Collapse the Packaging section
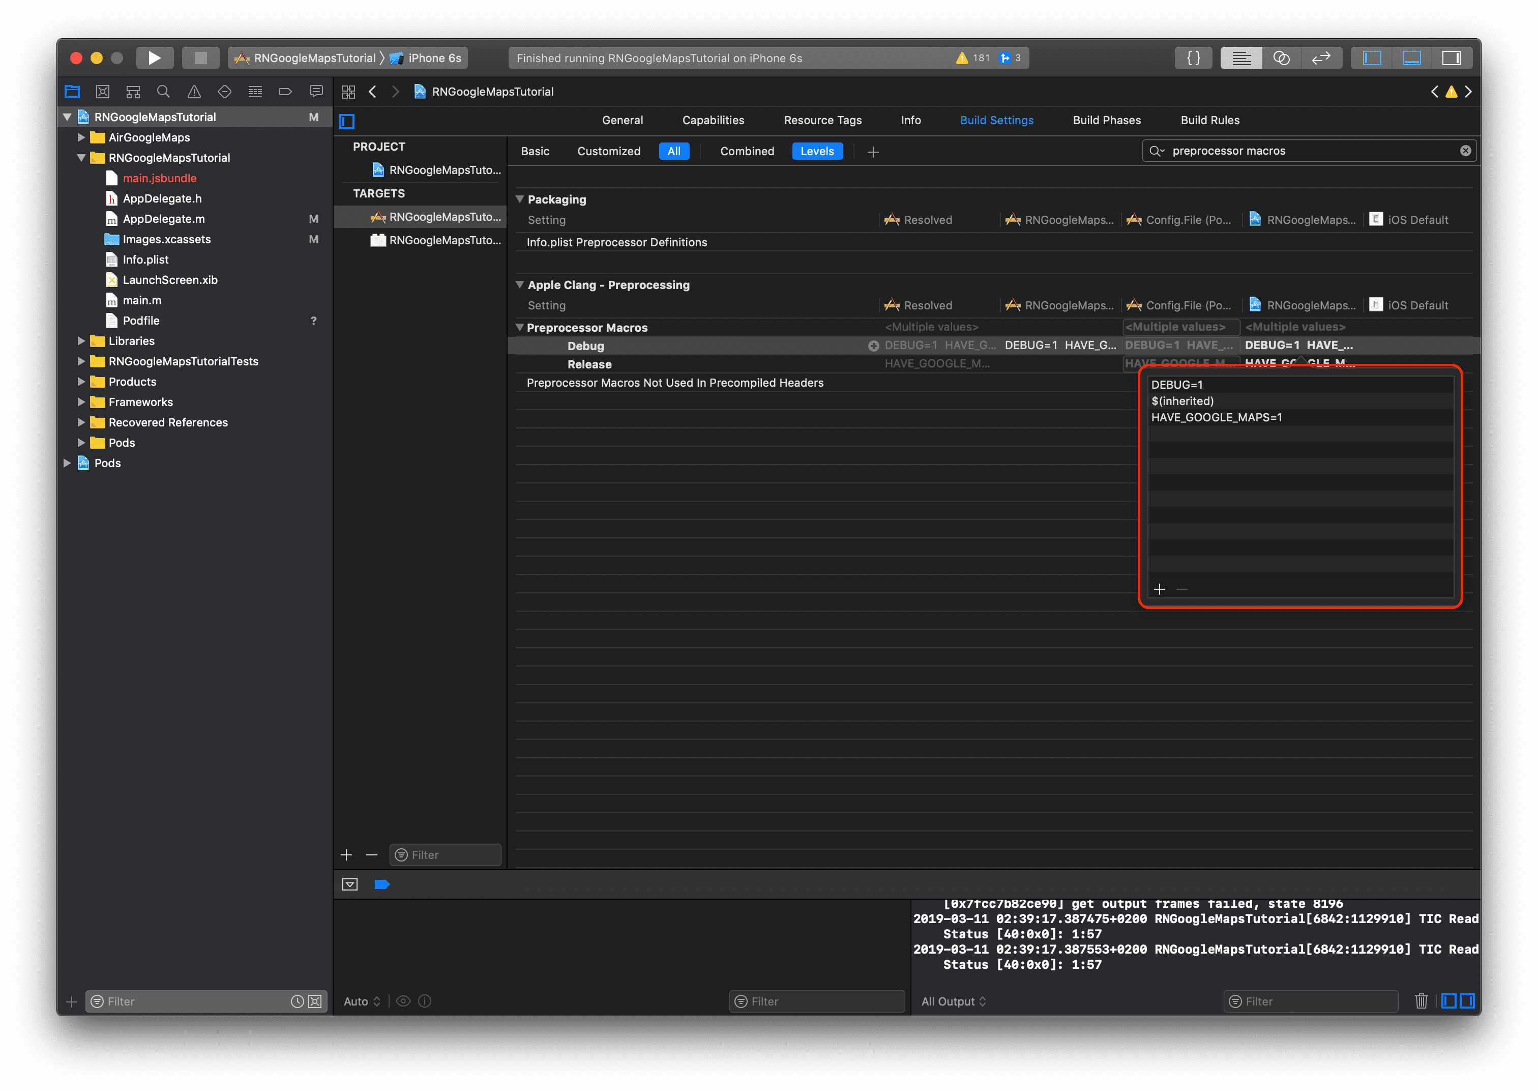Viewport: 1538px width, 1091px height. pyautogui.click(x=519, y=199)
